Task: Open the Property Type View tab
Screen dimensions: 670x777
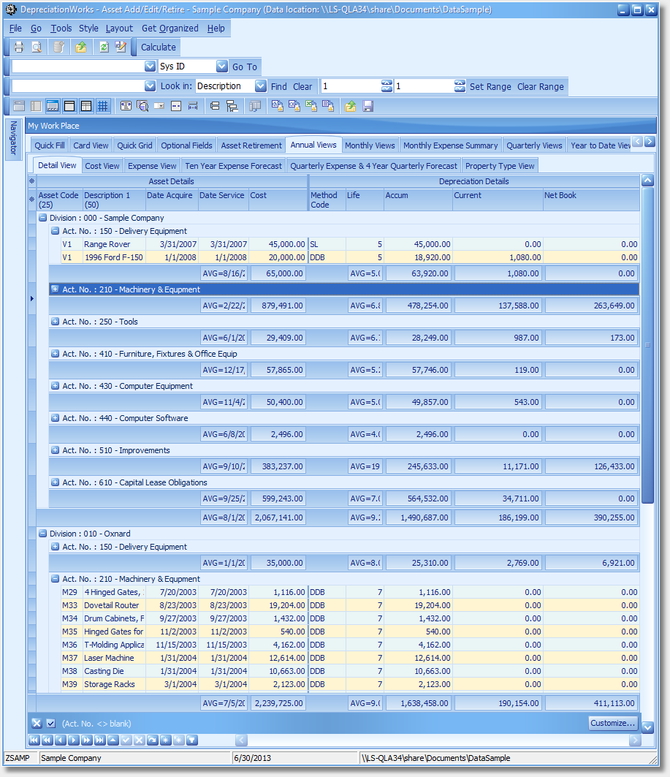Action: pos(500,166)
